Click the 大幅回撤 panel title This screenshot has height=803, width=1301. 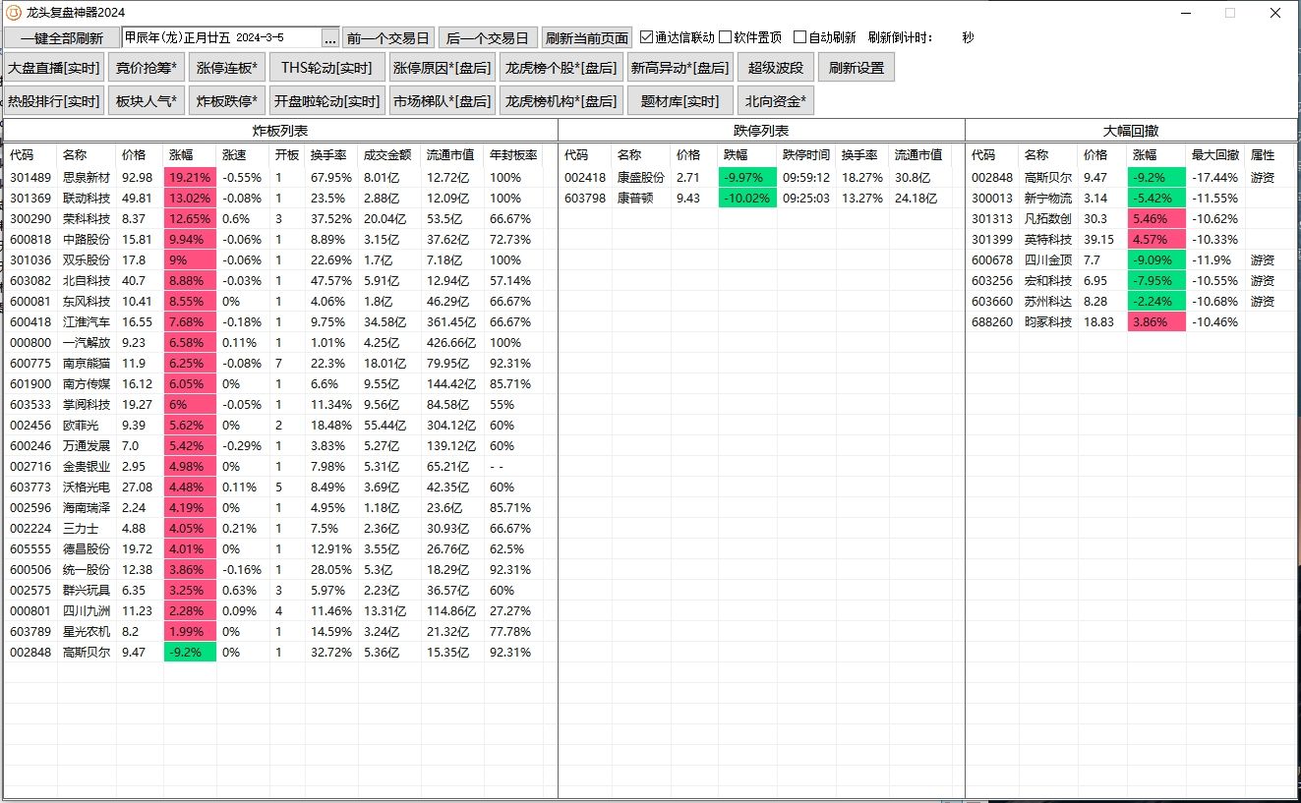click(x=1131, y=131)
